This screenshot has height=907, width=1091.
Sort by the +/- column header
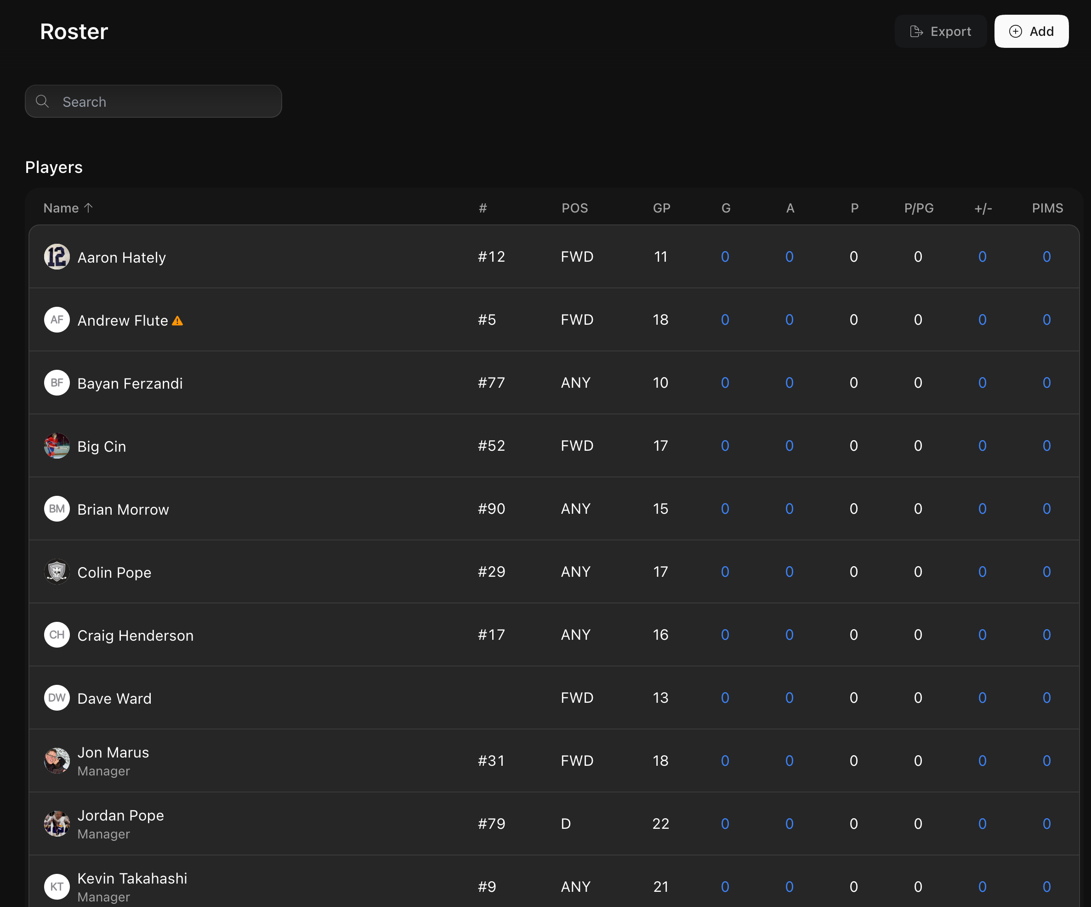click(x=983, y=208)
